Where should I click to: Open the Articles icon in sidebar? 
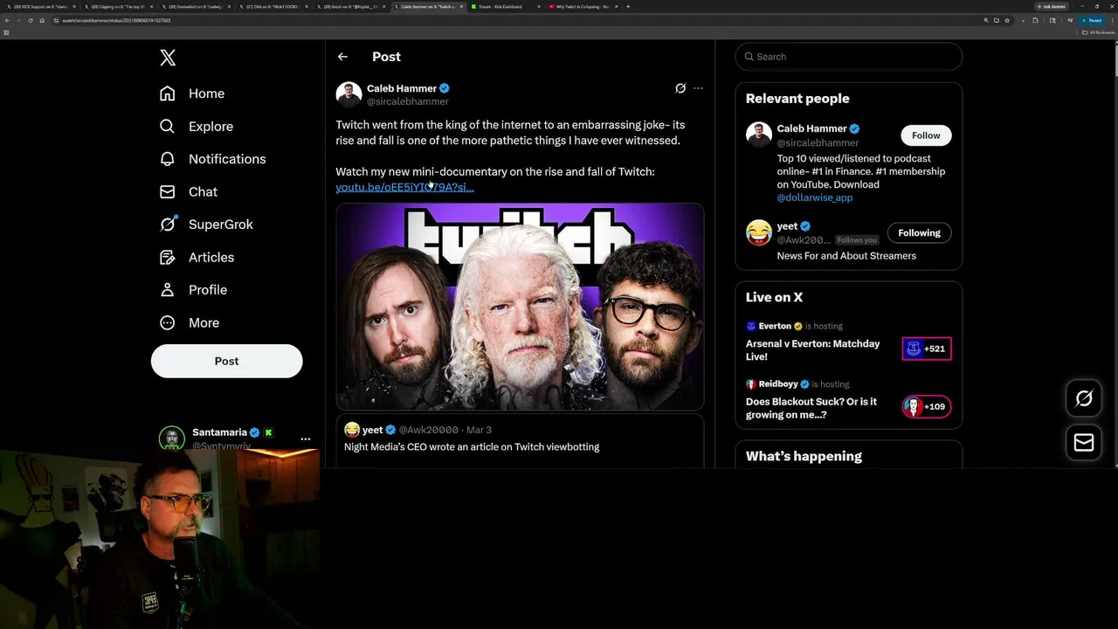168,257
